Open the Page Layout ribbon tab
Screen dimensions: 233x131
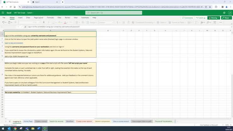point(38,18)
